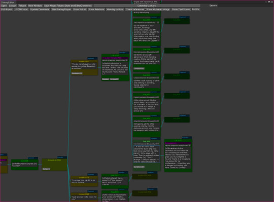
Task: Click Update Comments in the toolbar
Action: point(40,10)
